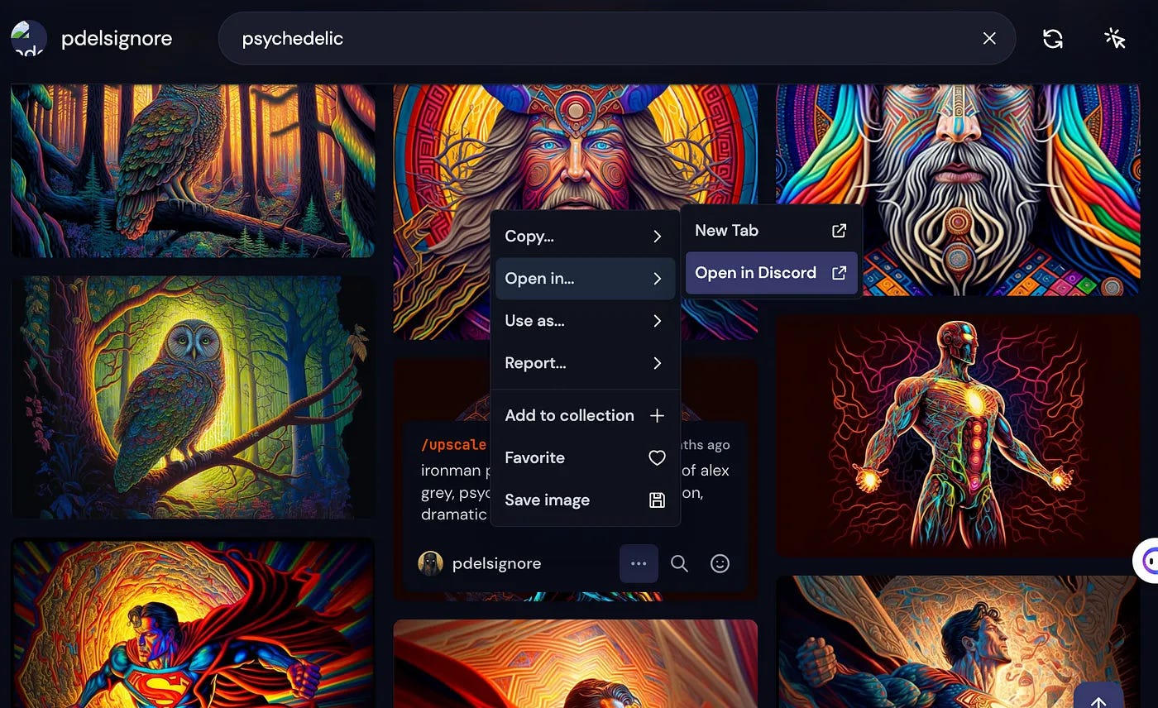
Task: Click the floppy disk Save image icon
Action: pos(657,500)
